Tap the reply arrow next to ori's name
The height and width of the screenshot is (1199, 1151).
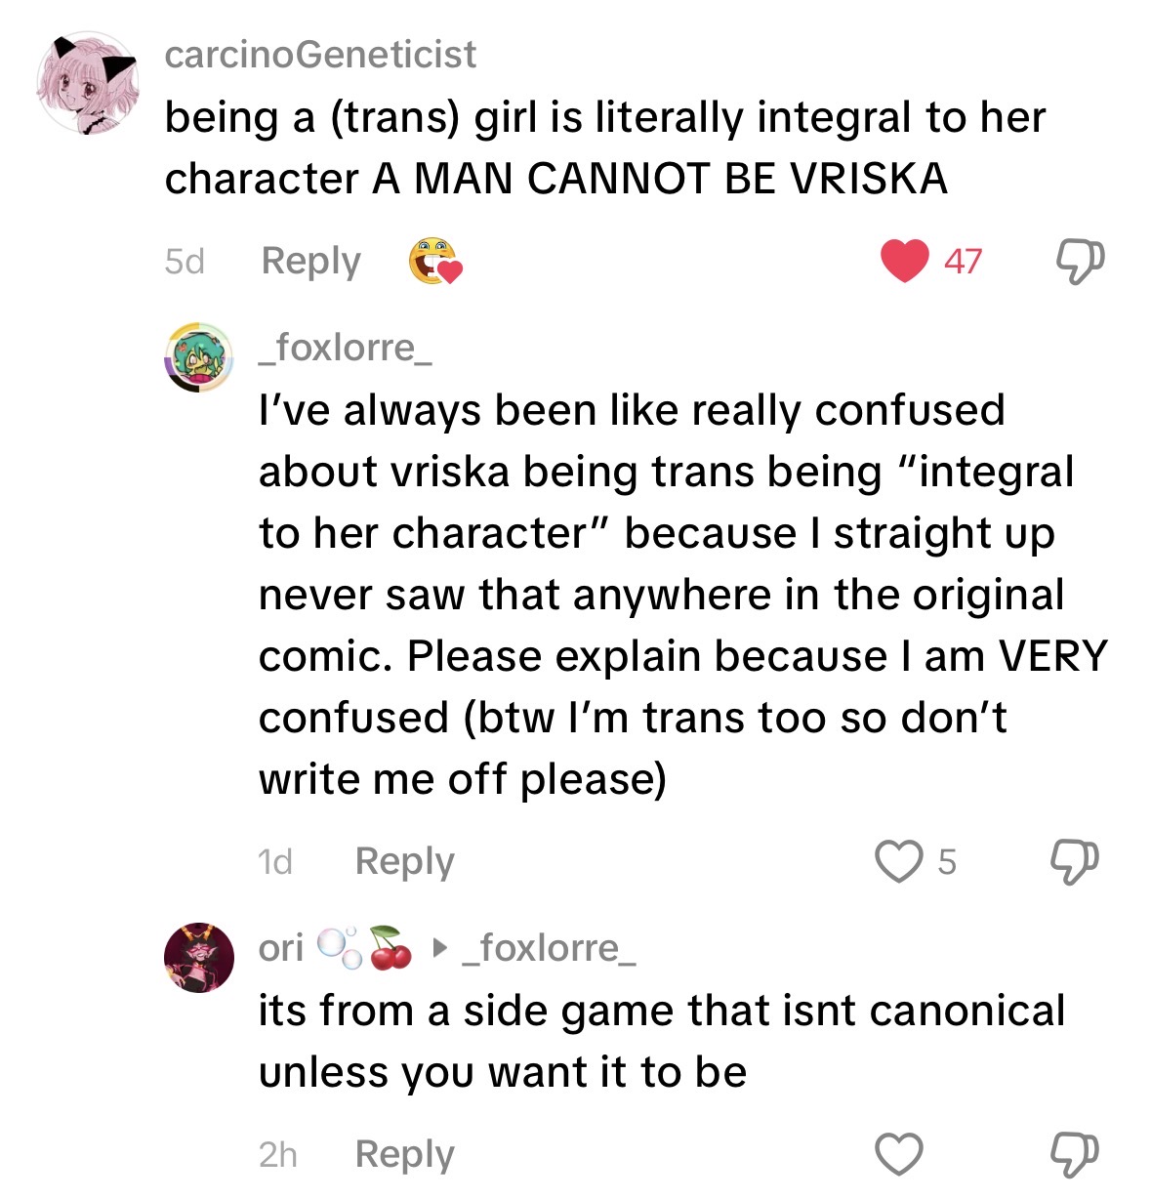pyautogui.click(x=439, y=947)
